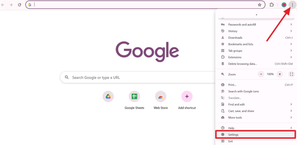Image resolution: width=297 pixels, height=145 pixels.
Task: Open the Google Sheets shortcut
Action: pyautogui.click(x=134, y=96)
